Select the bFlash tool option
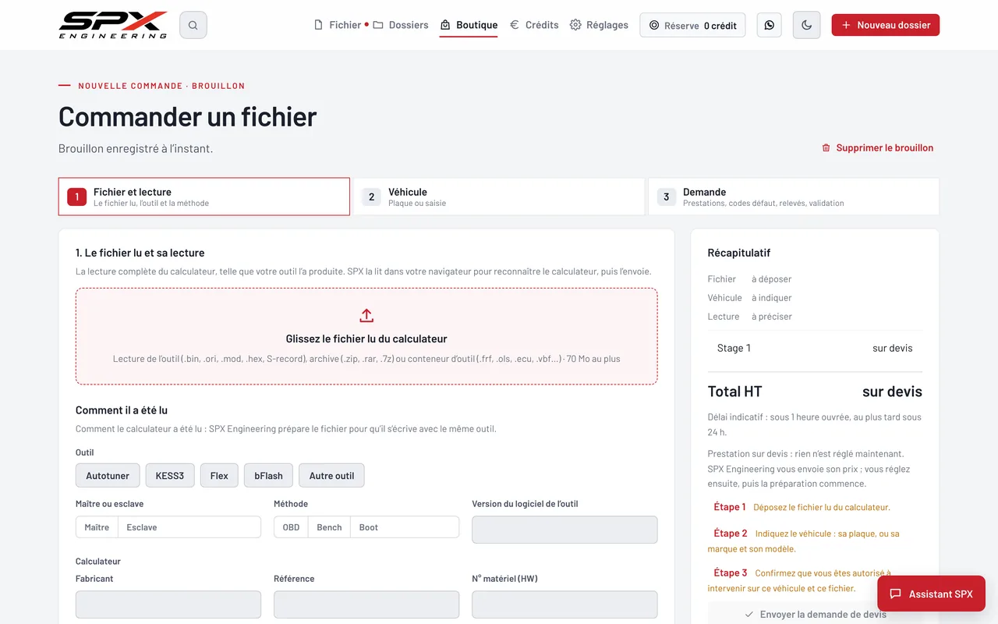 tap(269, 475)
